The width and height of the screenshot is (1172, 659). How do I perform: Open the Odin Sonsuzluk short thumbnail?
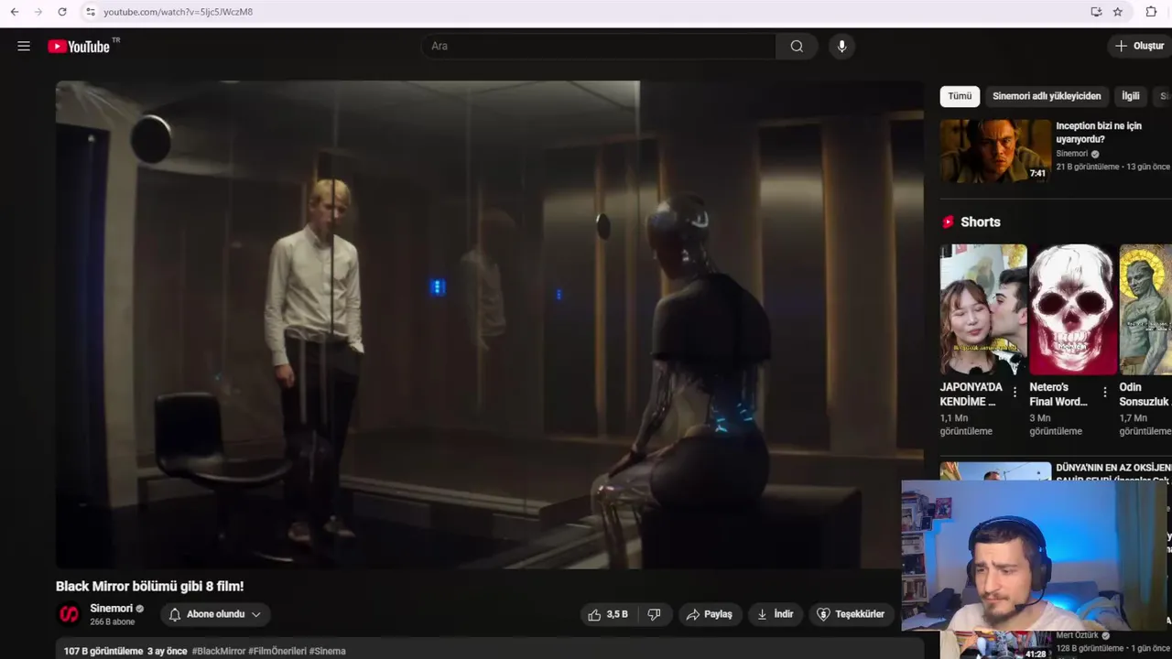1145,309
